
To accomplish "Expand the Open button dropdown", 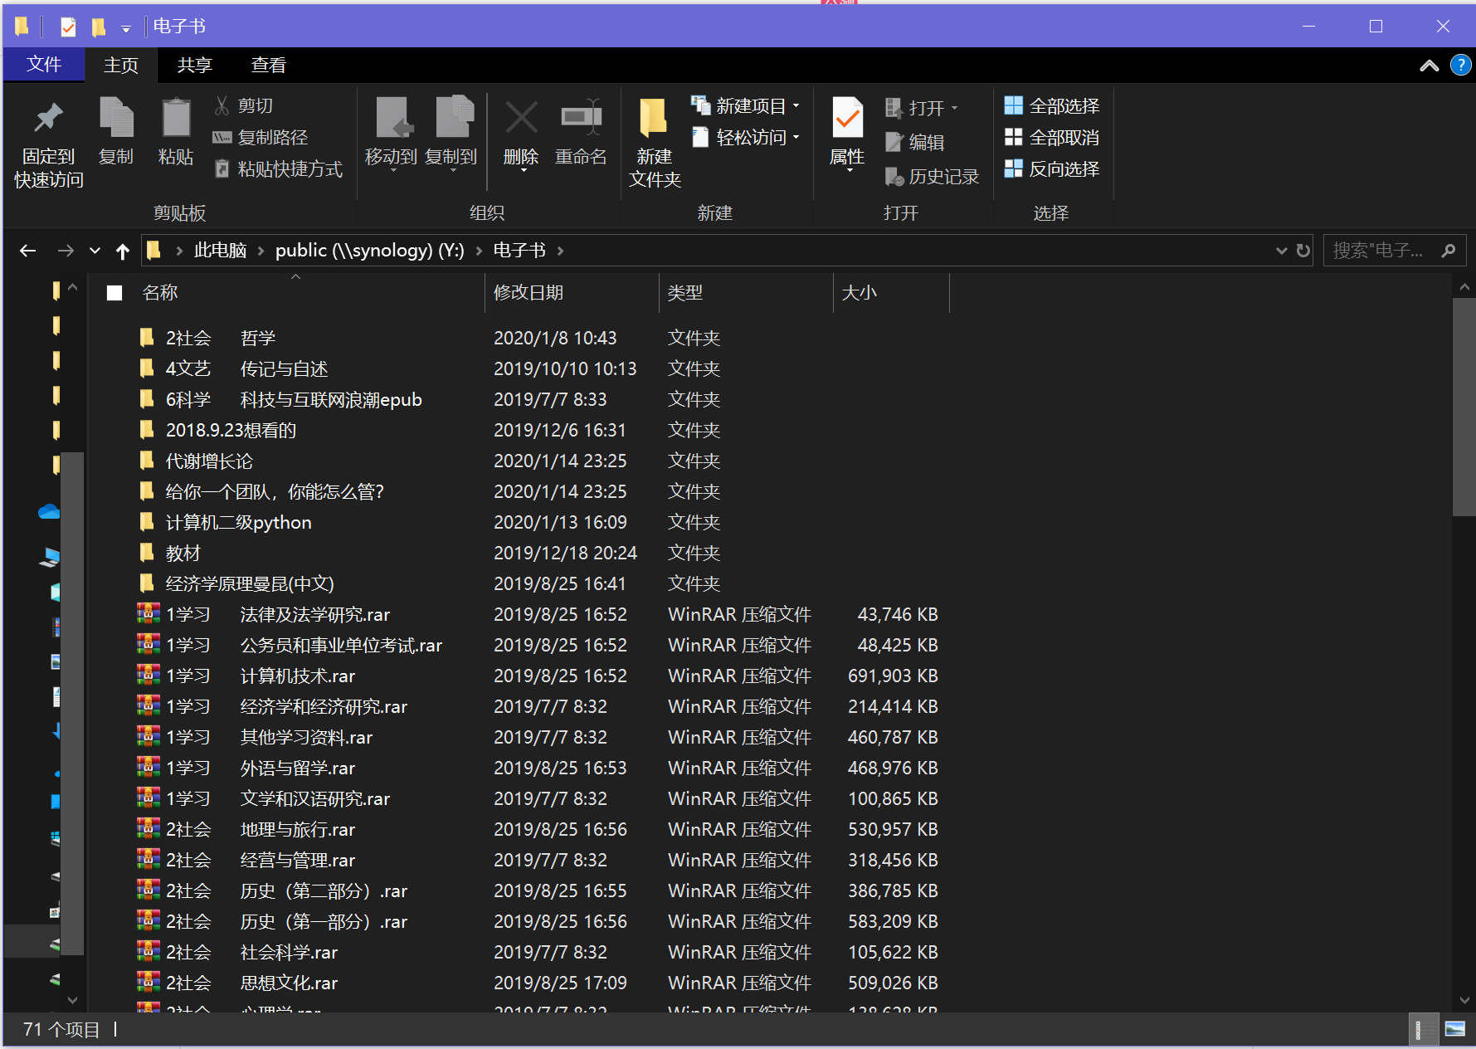I will click(954, 108).
